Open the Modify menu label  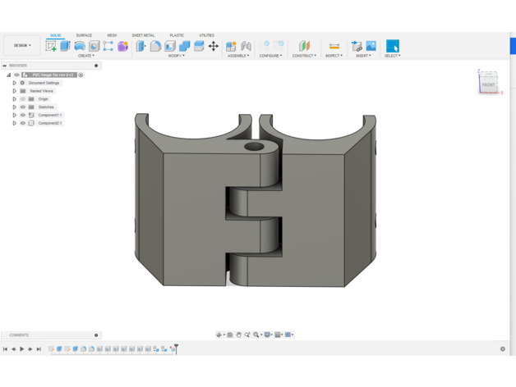176,56
